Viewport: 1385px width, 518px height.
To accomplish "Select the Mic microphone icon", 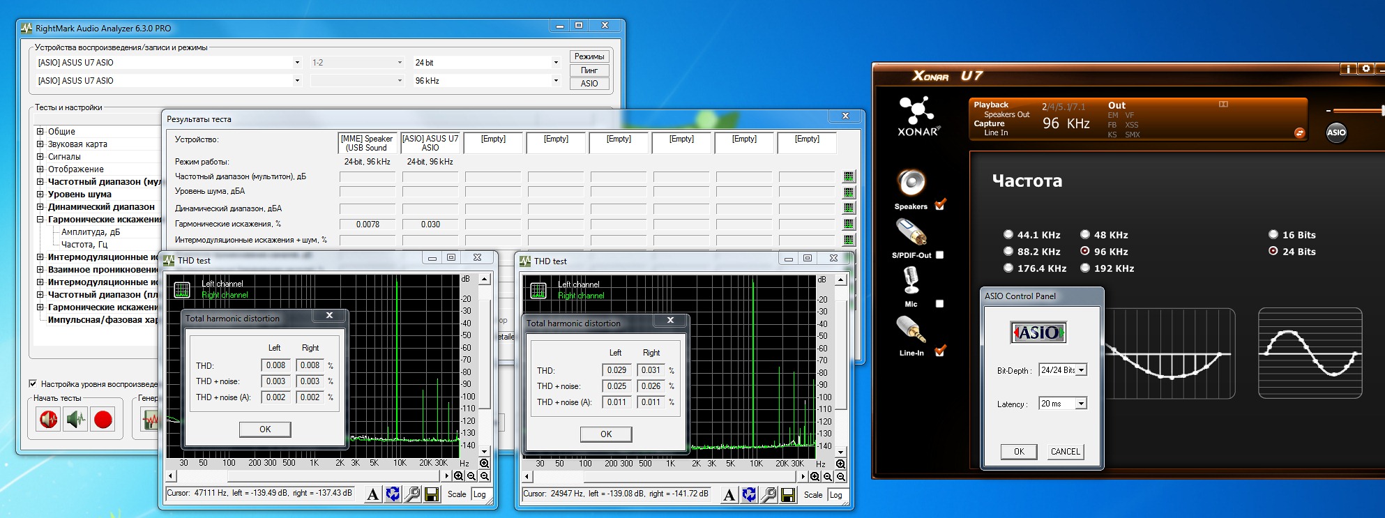I will point(911,280).
